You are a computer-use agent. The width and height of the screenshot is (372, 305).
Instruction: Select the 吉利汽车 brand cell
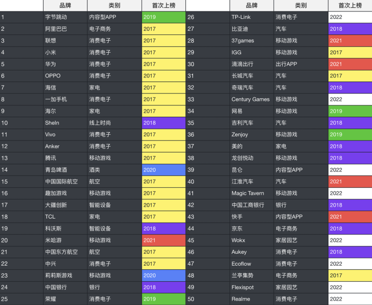(251, 123)
